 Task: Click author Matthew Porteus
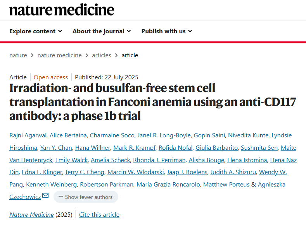point(226,184)
